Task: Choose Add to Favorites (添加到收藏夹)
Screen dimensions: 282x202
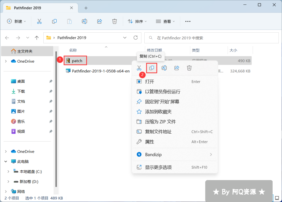Action: point(175,112)
